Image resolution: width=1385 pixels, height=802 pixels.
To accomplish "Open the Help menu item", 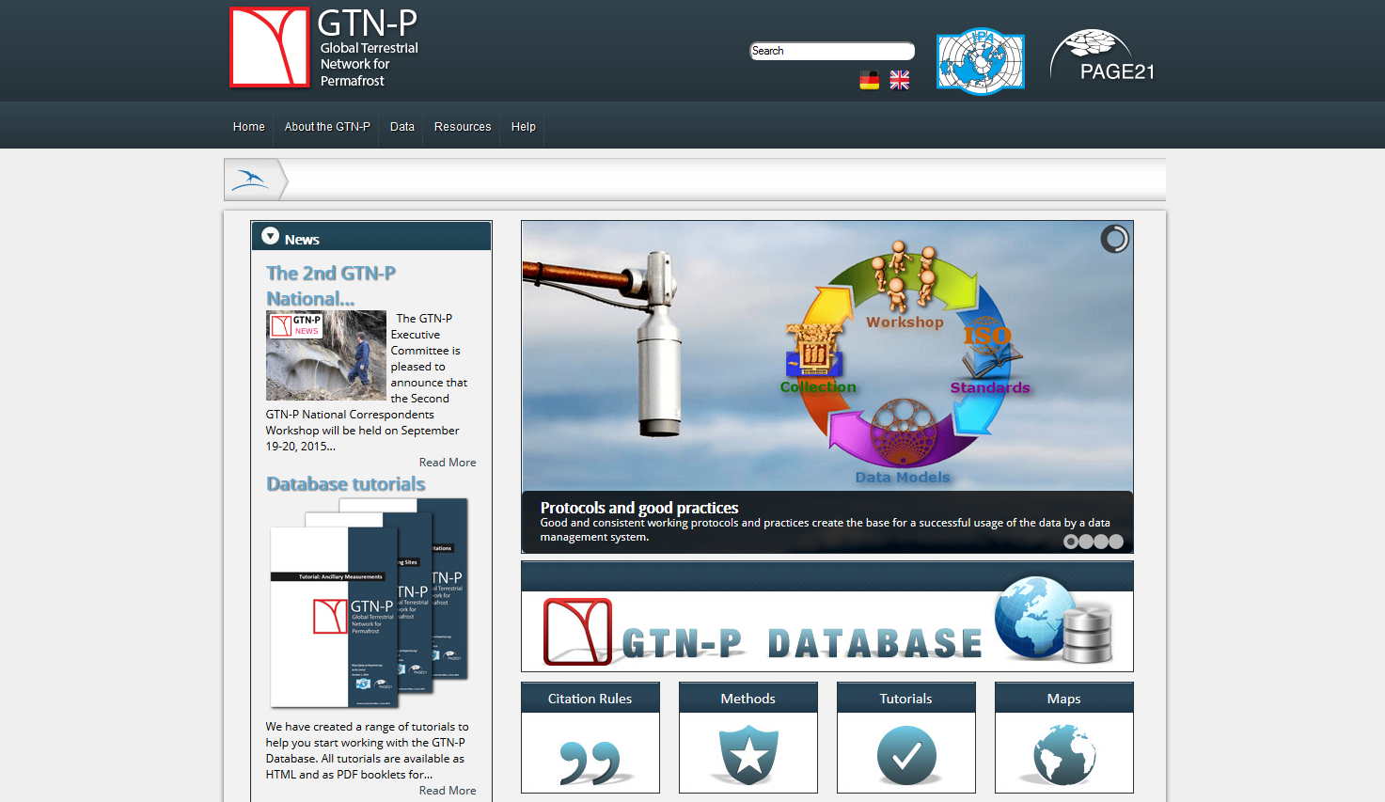I will pyautogui.click(x=523, y=125).
